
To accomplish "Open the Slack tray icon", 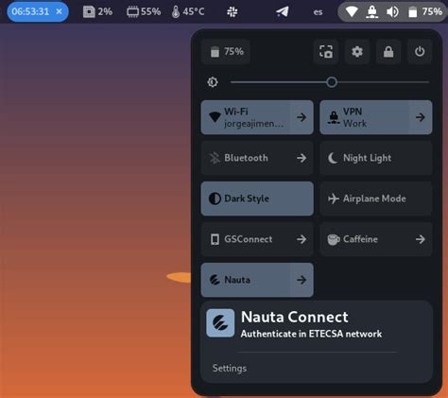I will [233, 12].
